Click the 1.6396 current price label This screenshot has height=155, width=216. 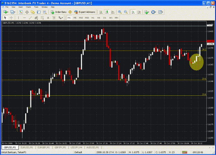pos(210,44)
